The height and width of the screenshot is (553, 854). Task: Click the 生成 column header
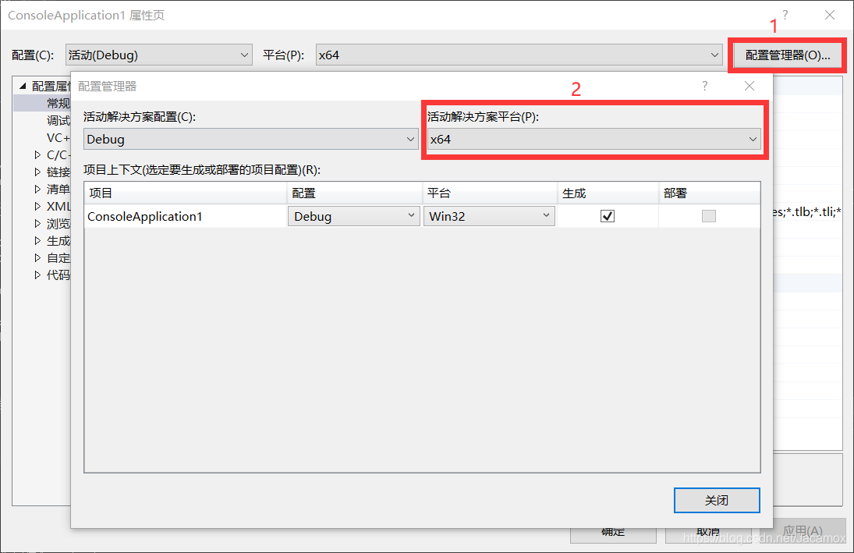tap(608, 193)
